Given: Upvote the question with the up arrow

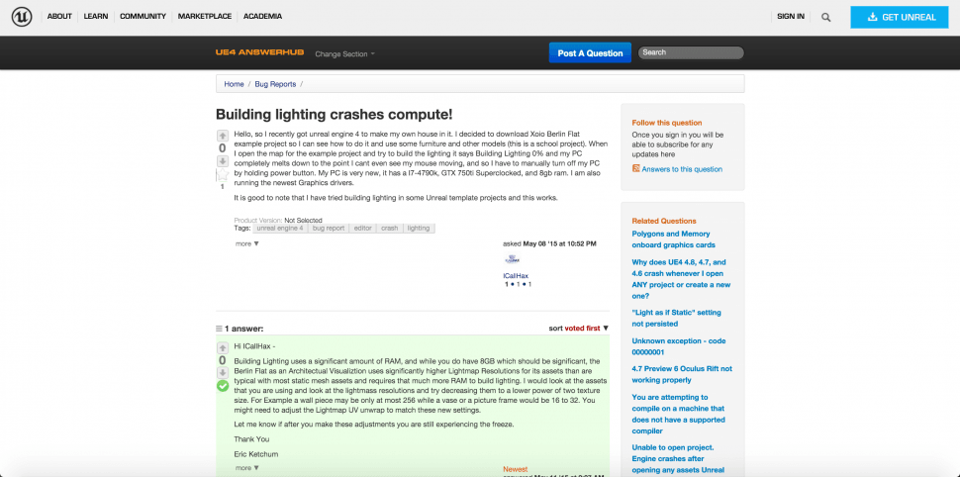Looking at the screenshot, I should pyautogui.click(x=223, y=136).
